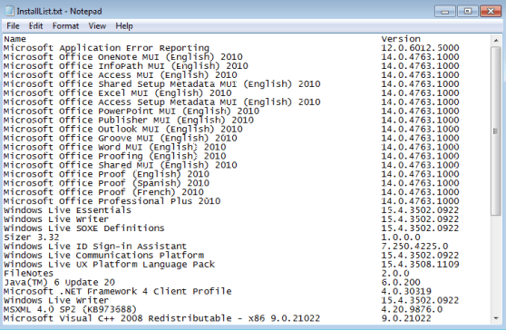
Task: Click 'Windows Live ID Sign-in Assistant'
Action: pyautogui.click(x=95, y=247)
